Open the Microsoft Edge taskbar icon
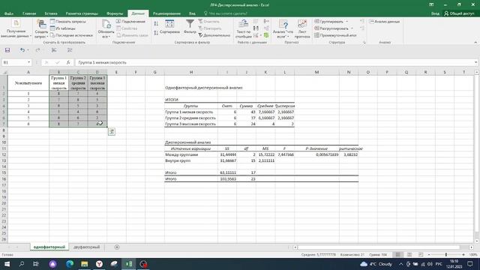Image resolution: width=480 pixels, height=270 pixels. 70,264
